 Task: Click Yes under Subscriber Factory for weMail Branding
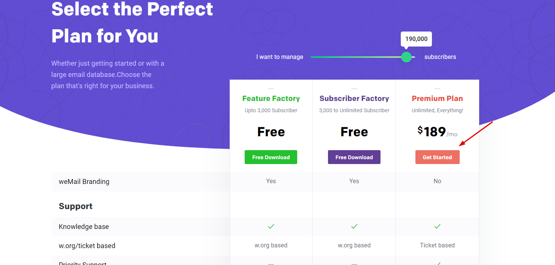click(x=354, y=181)
